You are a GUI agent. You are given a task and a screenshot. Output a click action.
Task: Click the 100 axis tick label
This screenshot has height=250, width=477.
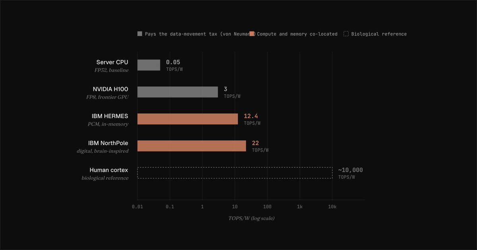pos(268,207)
